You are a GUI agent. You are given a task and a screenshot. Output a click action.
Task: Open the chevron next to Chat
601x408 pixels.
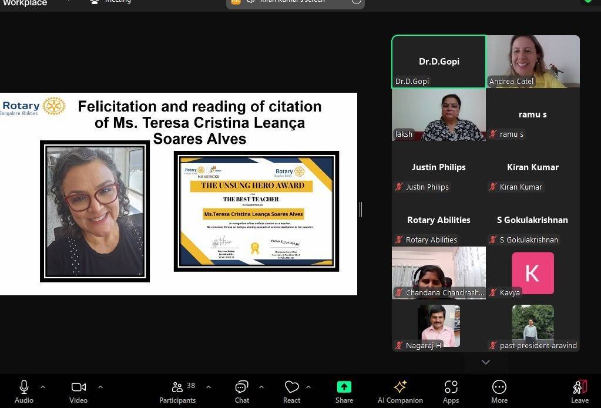click(261, 387)
